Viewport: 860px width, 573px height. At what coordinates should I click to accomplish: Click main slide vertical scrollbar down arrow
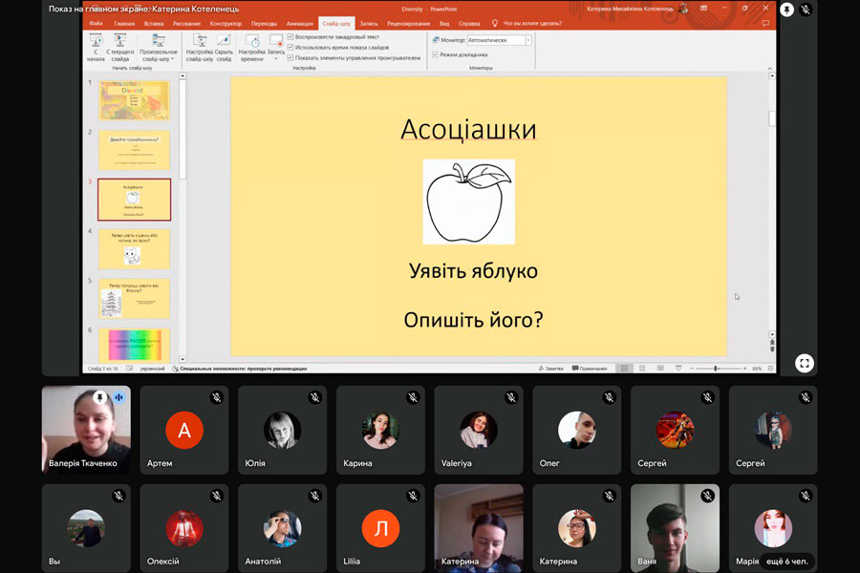772,334
